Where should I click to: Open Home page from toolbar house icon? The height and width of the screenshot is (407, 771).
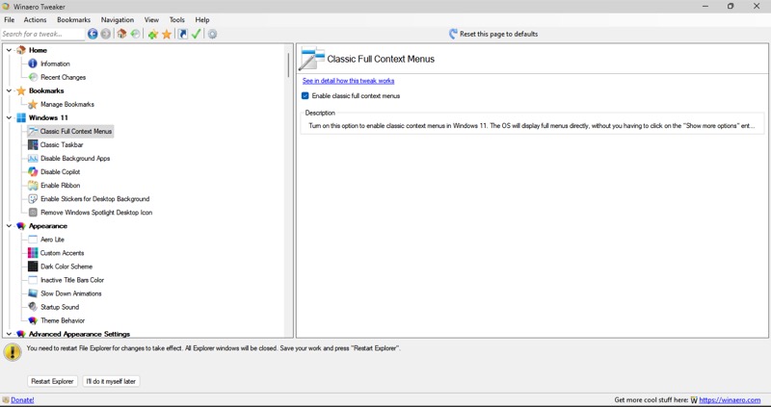coord(122,34)
